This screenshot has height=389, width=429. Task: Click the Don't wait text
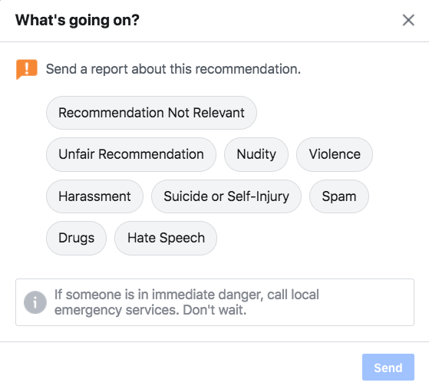pyautogui.click(x=215, y=310)
